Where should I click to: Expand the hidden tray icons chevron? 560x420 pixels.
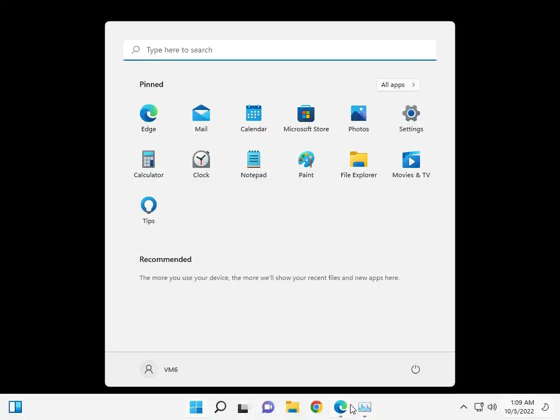click(x=464, y=407)
